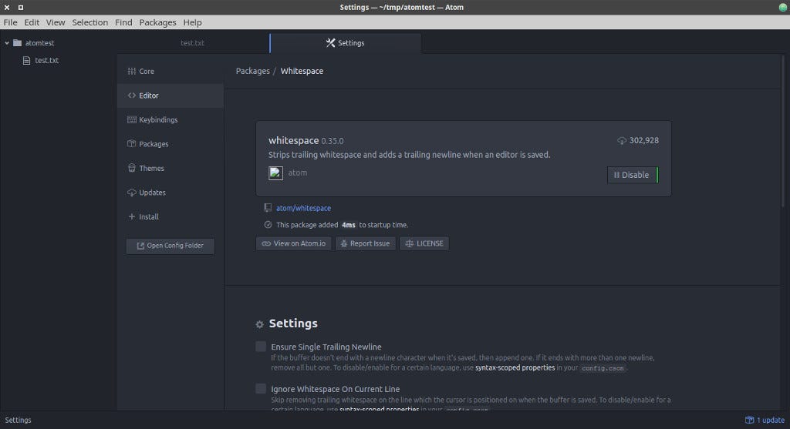Click the whitespace package title
790x429 pixels.
[x=293, y=140]
